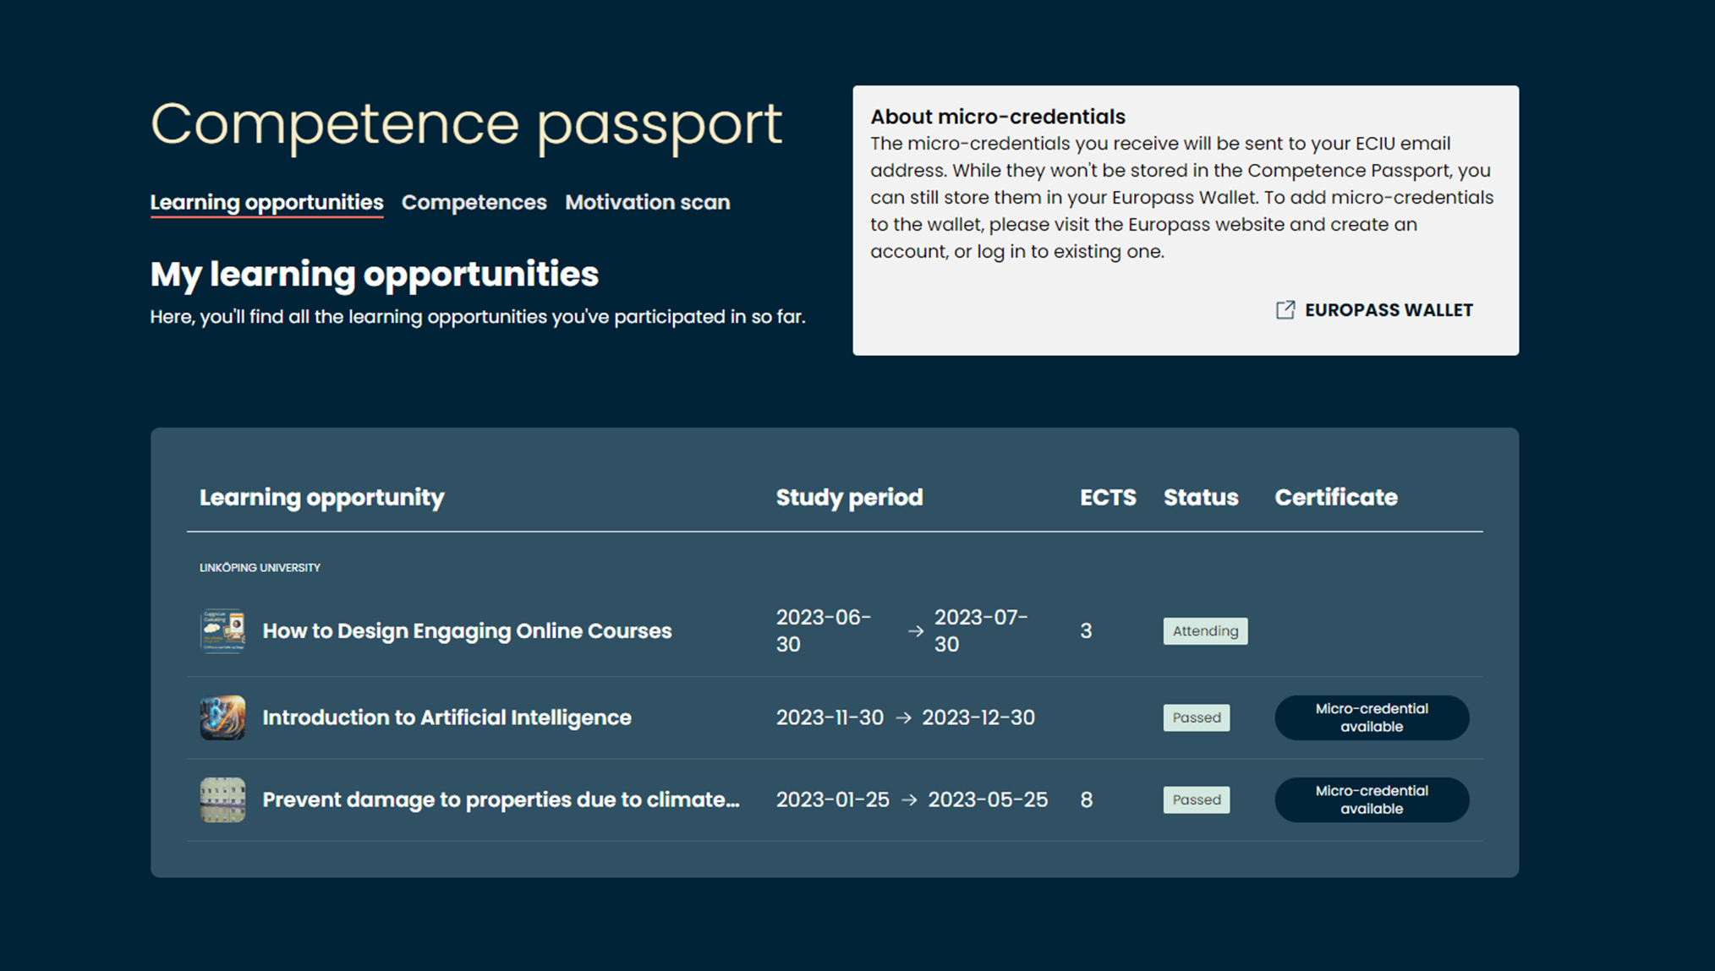Open the Motivation scan tab

647,203
